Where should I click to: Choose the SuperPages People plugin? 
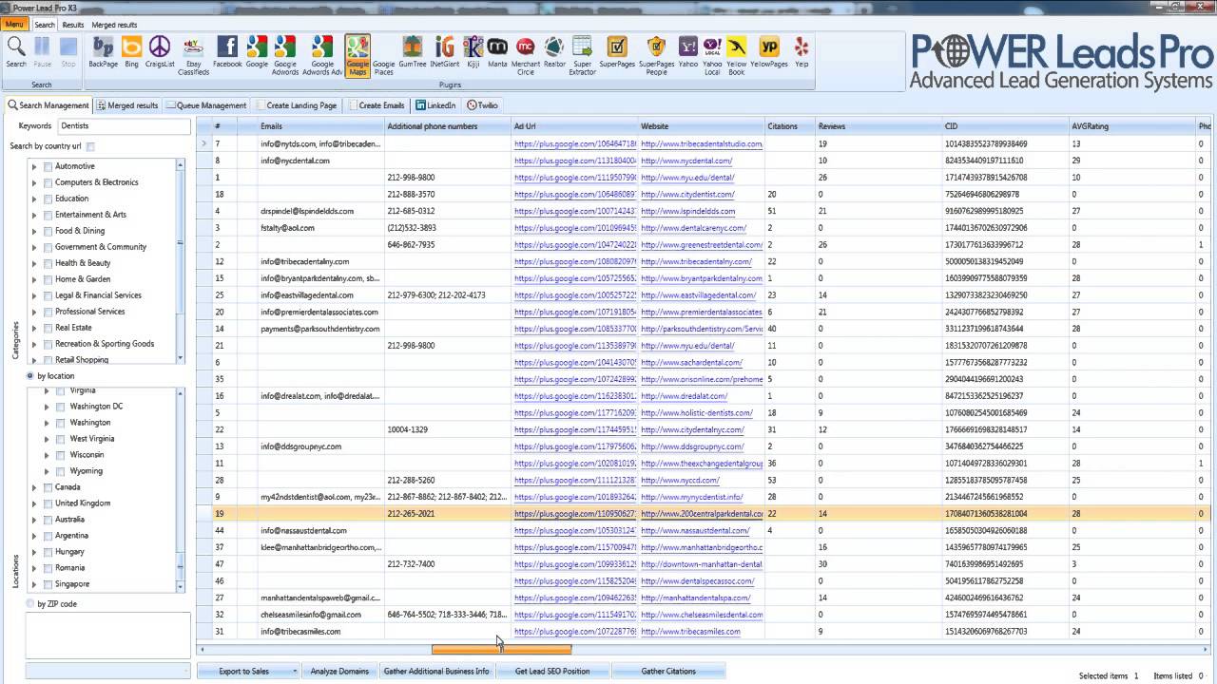[656, 55]
